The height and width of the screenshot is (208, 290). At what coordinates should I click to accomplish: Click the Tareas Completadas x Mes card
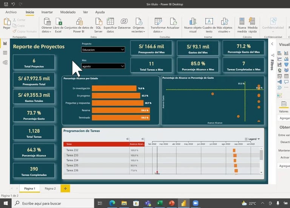[x=244, y=65]
